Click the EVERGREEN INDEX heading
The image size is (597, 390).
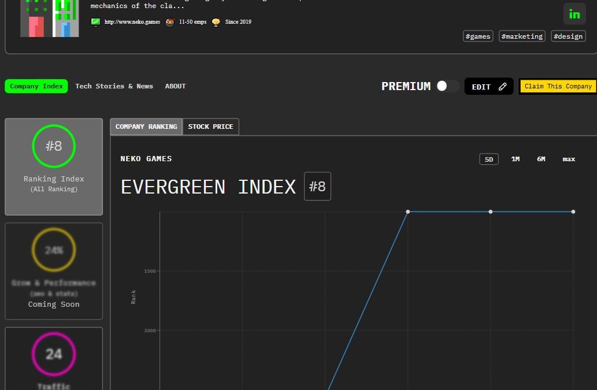tap(208, 187)
